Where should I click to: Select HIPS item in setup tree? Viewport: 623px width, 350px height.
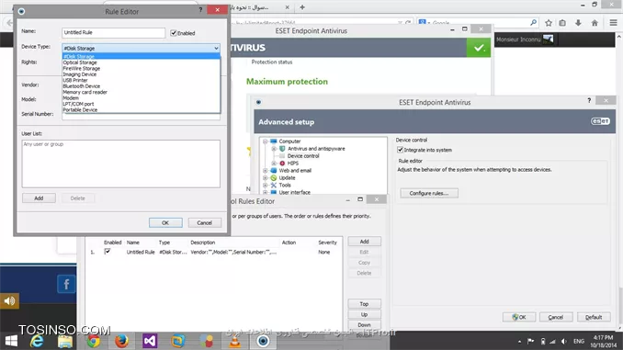tap(293, 164)
